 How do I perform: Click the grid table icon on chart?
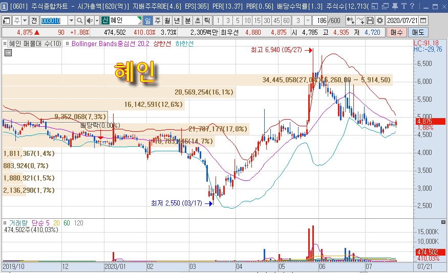click(x=8, y=53)
